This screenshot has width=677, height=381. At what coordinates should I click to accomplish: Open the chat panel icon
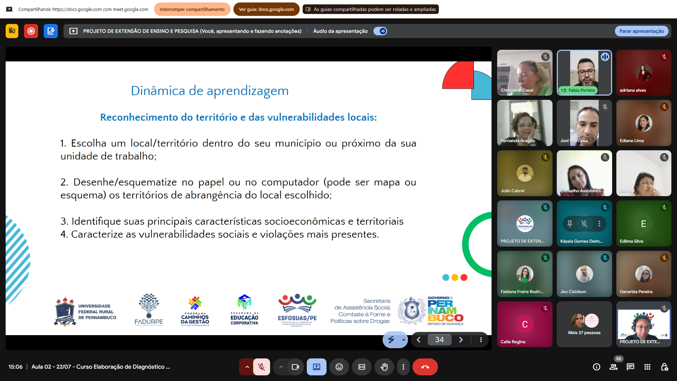pyautogui.click(x=630, y=367)
